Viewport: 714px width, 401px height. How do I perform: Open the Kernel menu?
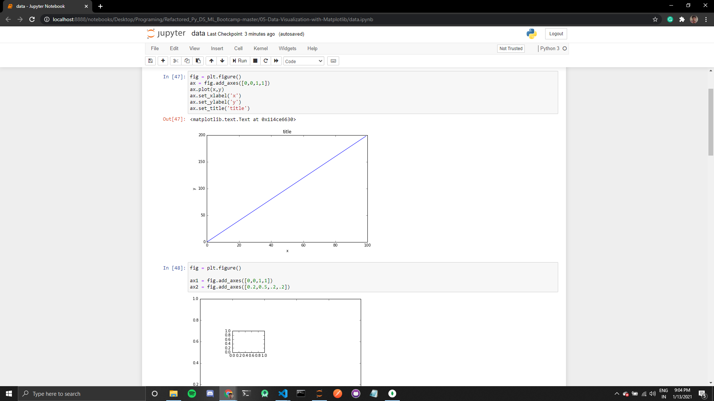pos(260,49)
